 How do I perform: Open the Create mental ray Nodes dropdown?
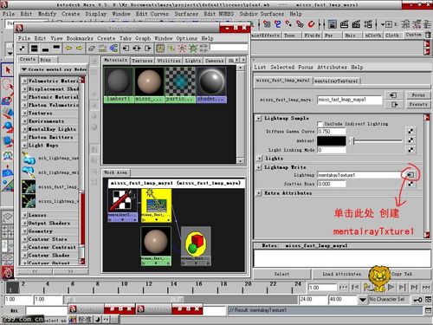[54, 69]
